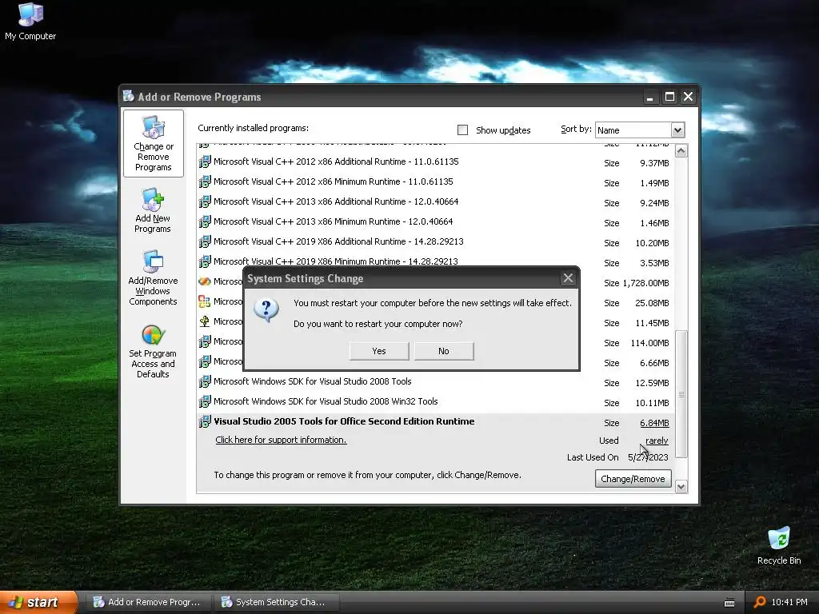Click the program icon beside the 6.66MB entry
Viewport: 819px width, 614px height.
(x=205, y=361)
